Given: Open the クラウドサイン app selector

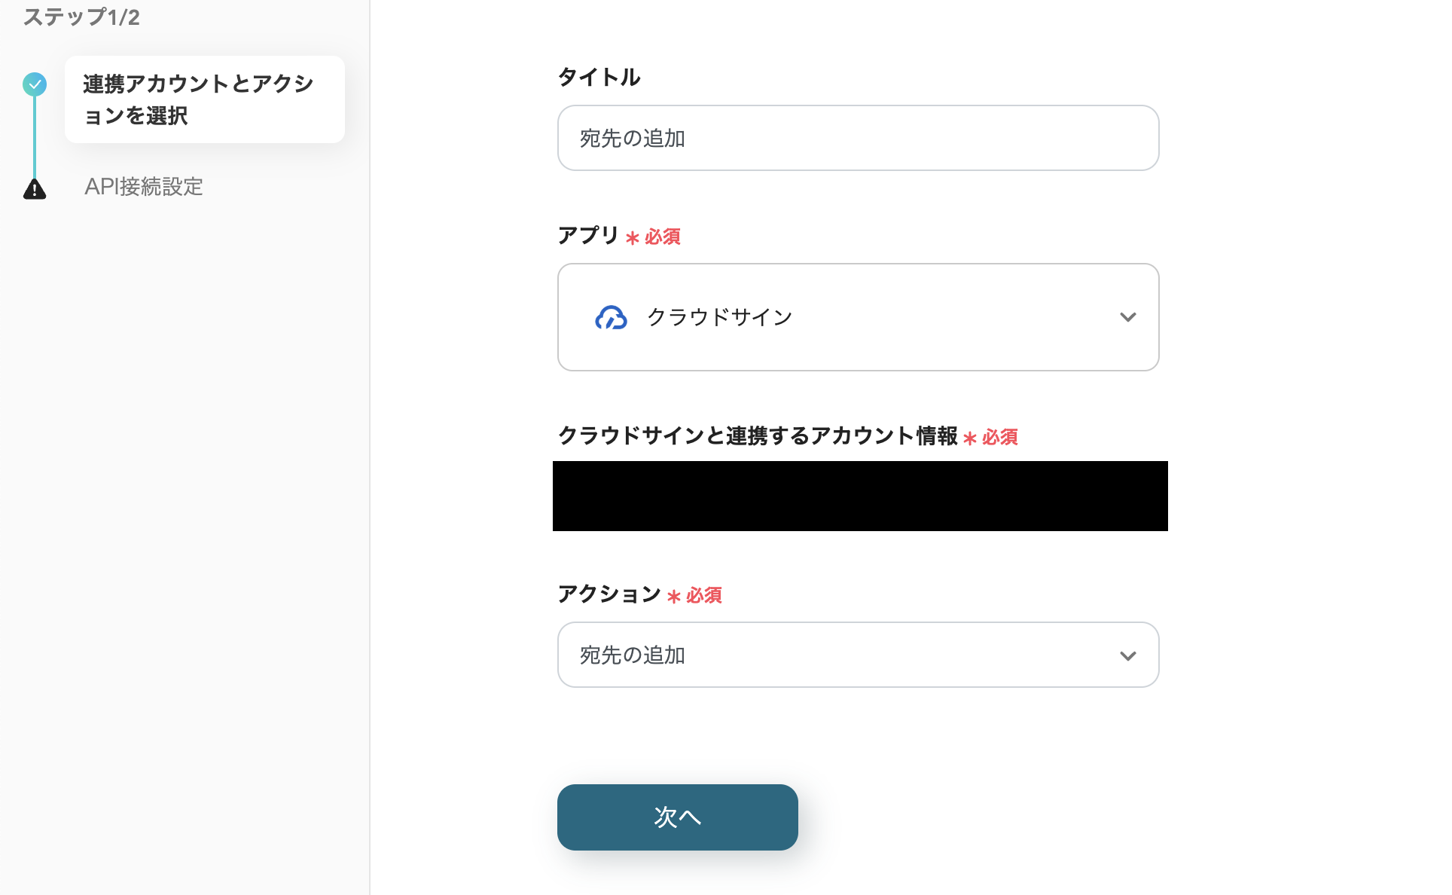Looking at the screenshot, I should pyautogui.click(x=857, y=317).
